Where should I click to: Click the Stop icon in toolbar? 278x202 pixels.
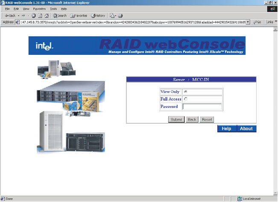(34, 16)
